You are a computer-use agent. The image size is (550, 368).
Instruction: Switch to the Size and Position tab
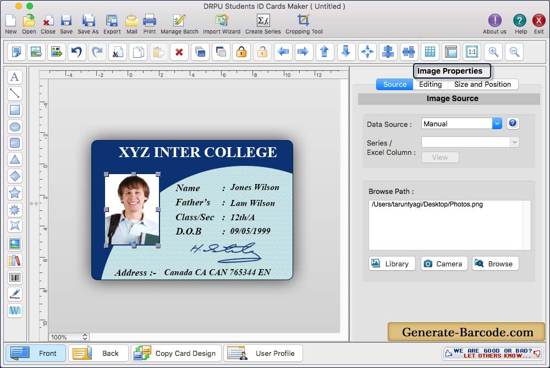[482, 85]
